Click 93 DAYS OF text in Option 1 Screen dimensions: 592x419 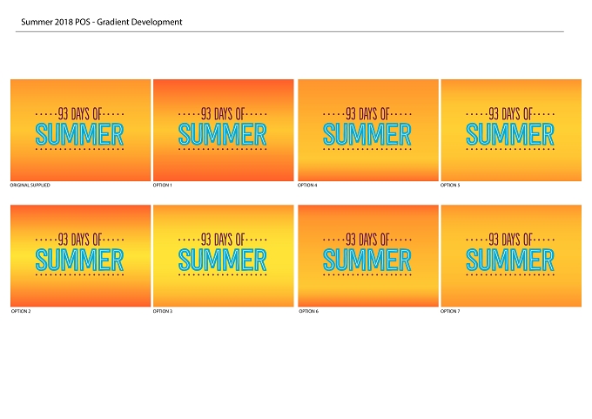coord(223,113)
